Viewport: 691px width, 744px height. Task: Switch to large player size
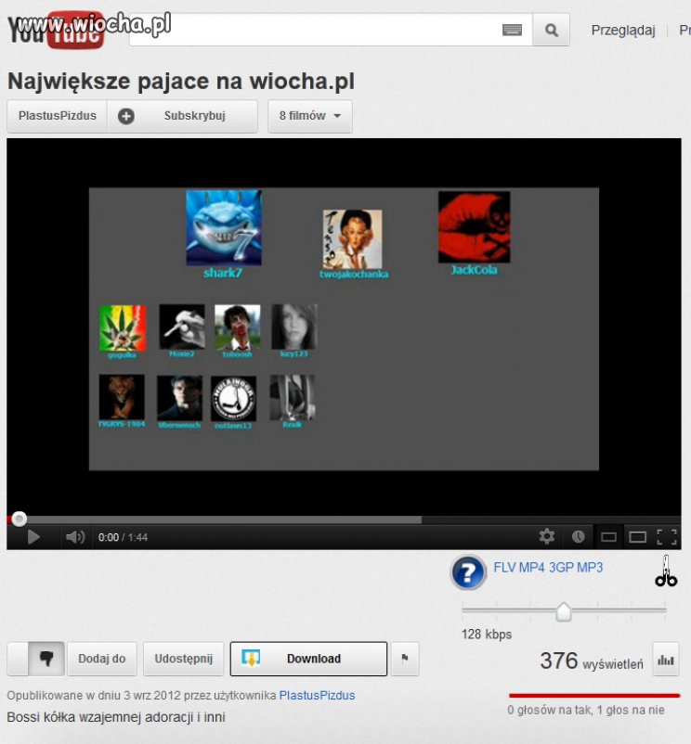pos(637,537)
